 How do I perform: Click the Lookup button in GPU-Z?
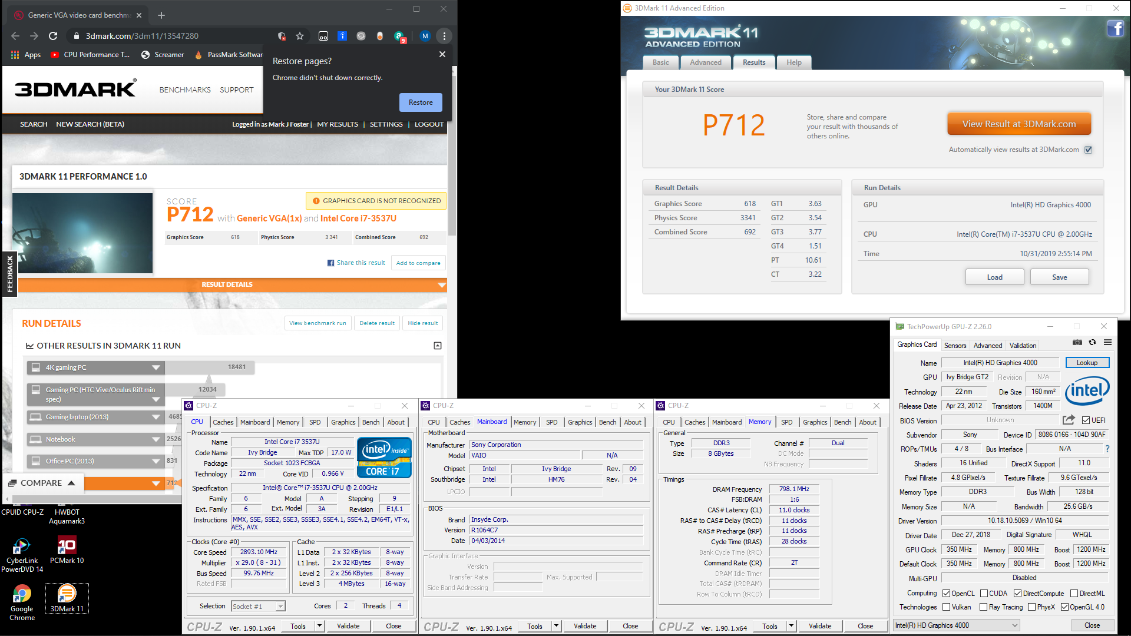1087,363
